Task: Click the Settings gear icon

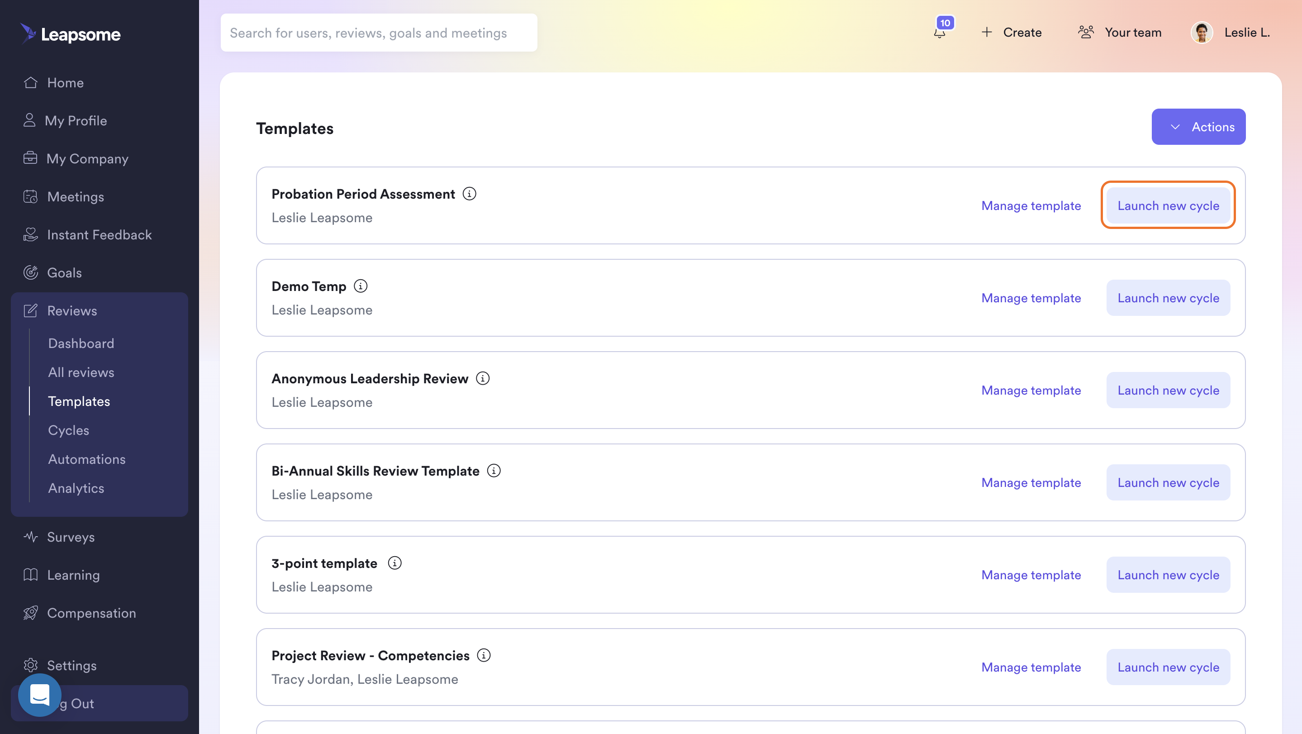Action: click(x=30, y=665)
